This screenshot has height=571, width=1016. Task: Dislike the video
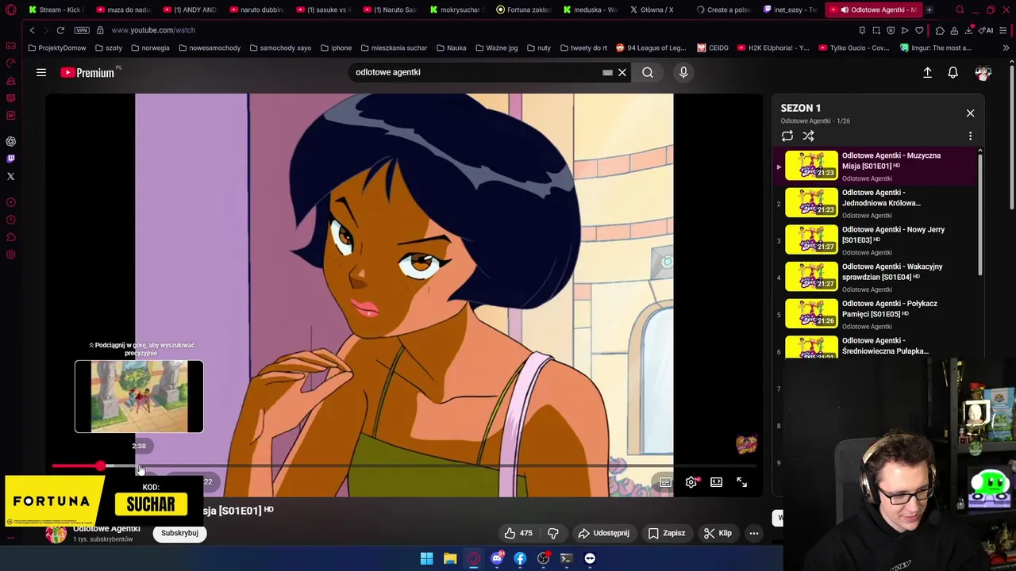point(553,533)
